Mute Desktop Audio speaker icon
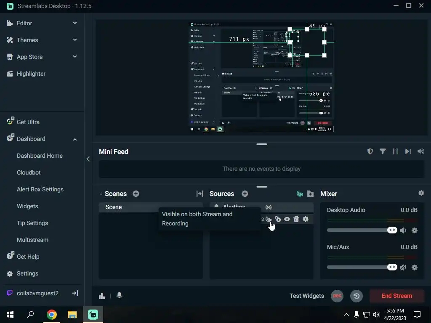Viewport: 431px width, 323px height. click(403, 230)
